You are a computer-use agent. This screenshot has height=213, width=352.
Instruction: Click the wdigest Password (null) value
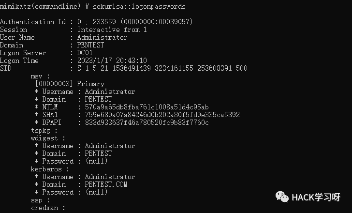click(97, 161)
